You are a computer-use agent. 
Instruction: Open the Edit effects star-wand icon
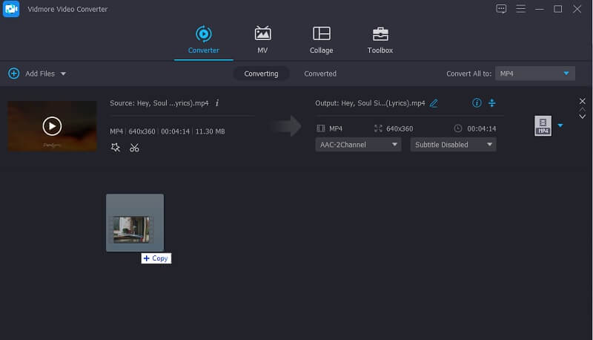tap(116, 148)
